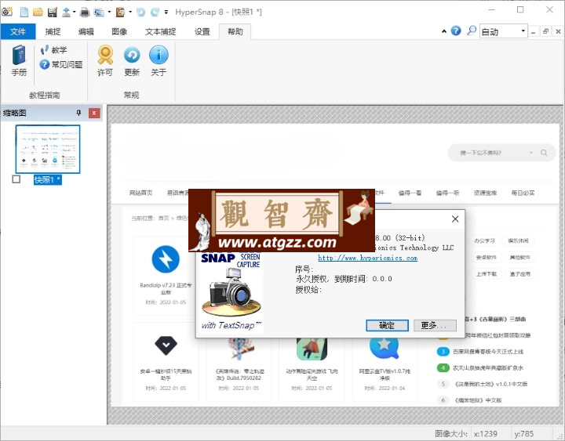Viewport: 565px width, 441px height.
Task: Open the capture window icon dropdown arrow
Action: point(109,12)
